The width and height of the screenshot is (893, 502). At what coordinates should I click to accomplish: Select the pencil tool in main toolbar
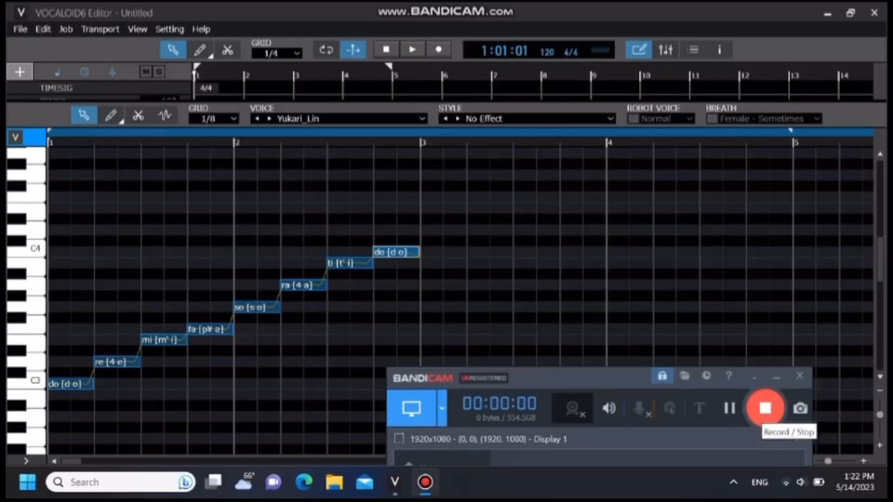tap(200, 50)
